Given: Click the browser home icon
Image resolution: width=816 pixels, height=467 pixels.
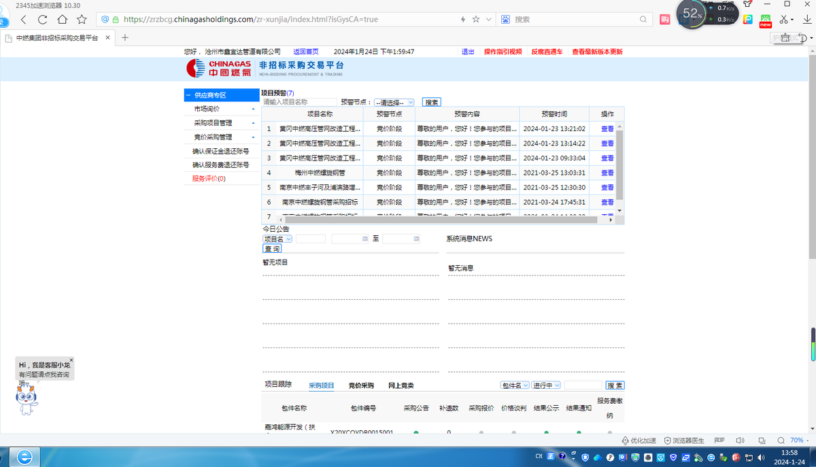Looking at the screenshot, I should tap(63, 20).
